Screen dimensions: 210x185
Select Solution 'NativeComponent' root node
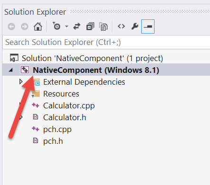click(x=92, y=58)
